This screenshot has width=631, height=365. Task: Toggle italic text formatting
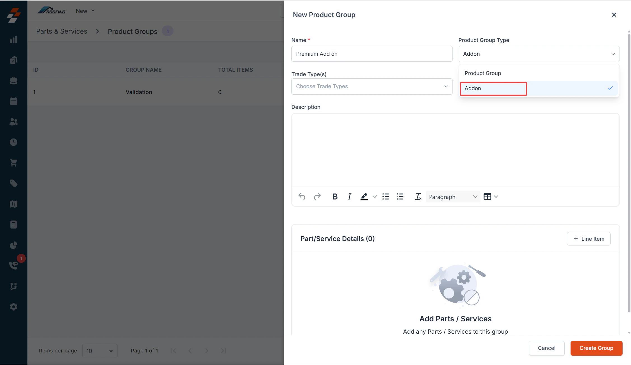[x=349, y=197]
